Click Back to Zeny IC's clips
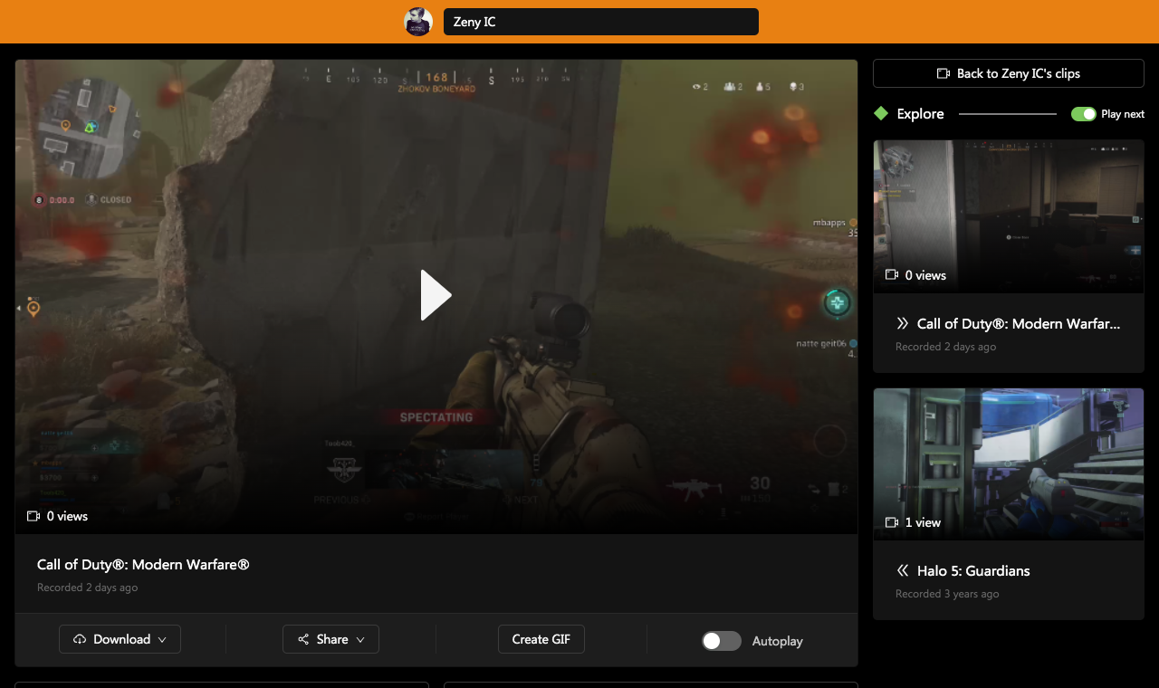 point(1008,73)
